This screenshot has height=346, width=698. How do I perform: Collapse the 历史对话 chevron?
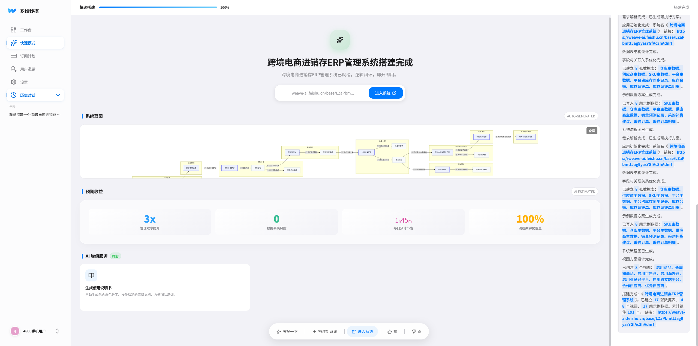pos(58,95)
